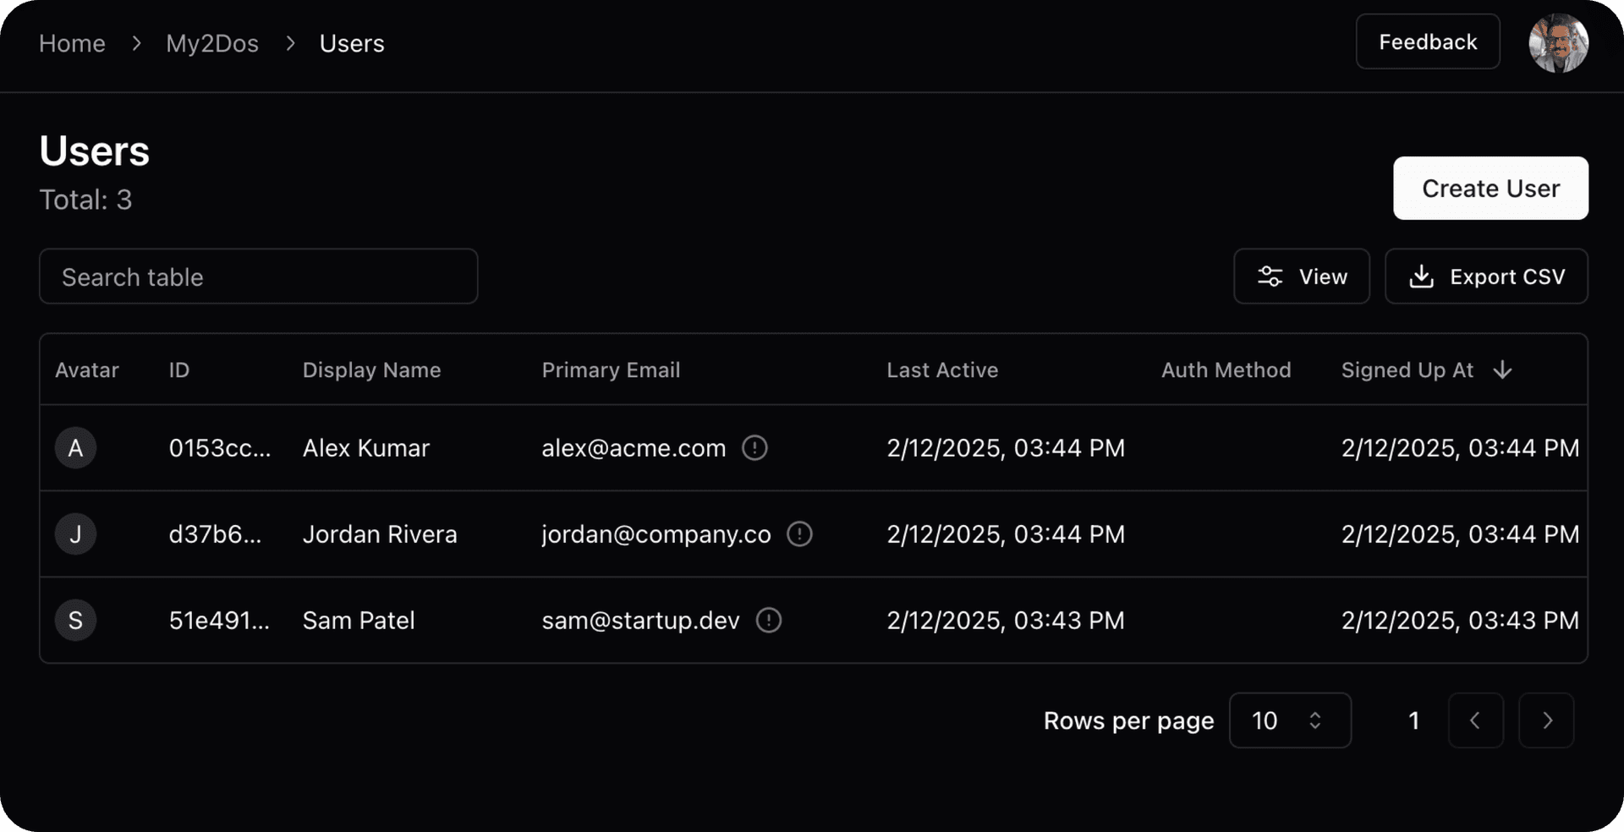
Task: Click the rows-per-page stepper control
Action: coord(1314,720)
